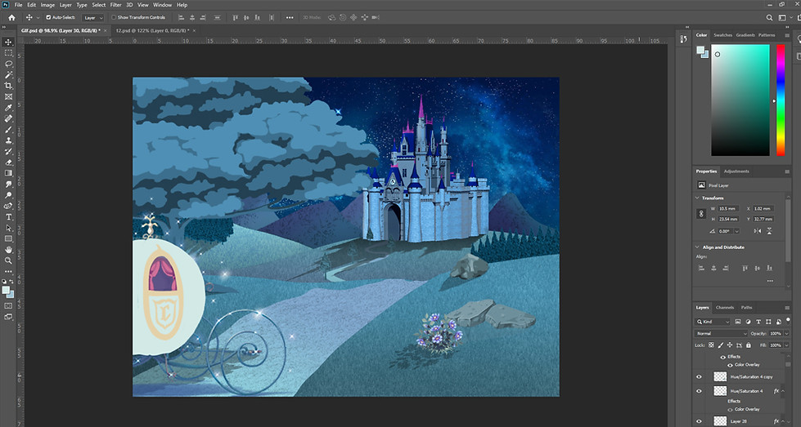This screenshot has width=801, height=427.
Task: Select the Zoom tool in the toolbox
Action: click(x=8, y=261)
